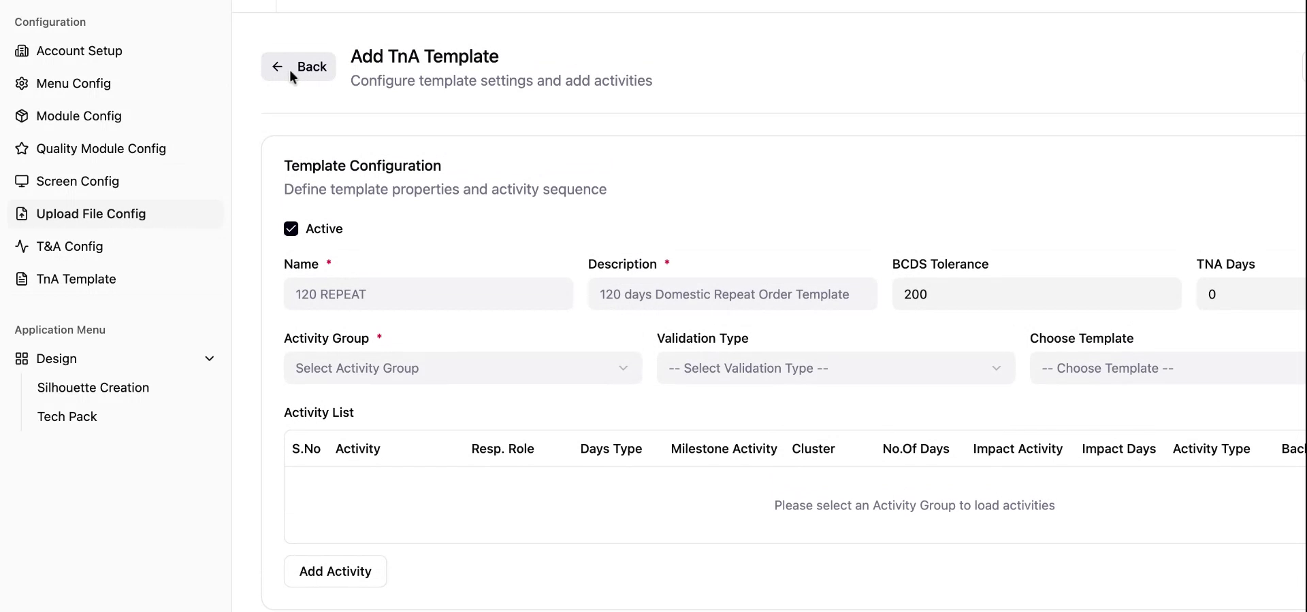Collapse the Design menu chevron
Screen dimensions: 1307x612
[210, 359]
